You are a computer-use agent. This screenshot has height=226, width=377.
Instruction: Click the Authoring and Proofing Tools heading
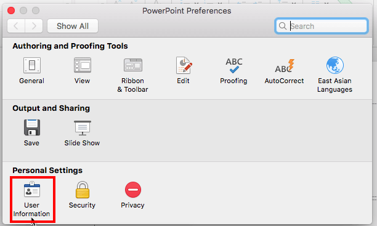click(x=70, y=46)
